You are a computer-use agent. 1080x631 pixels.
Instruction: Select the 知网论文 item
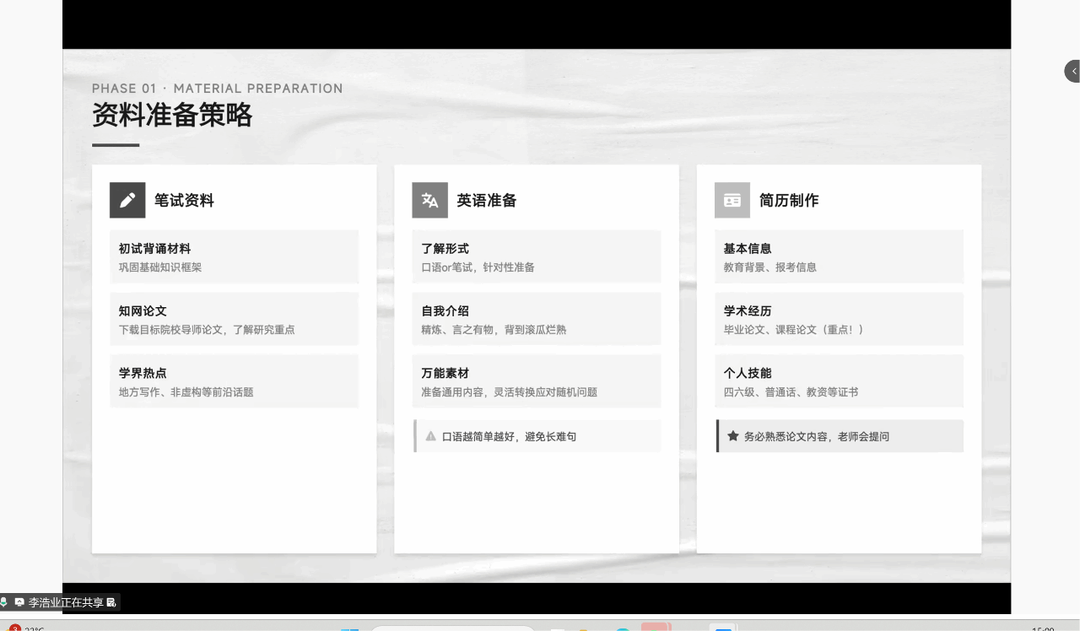point(234,319)
